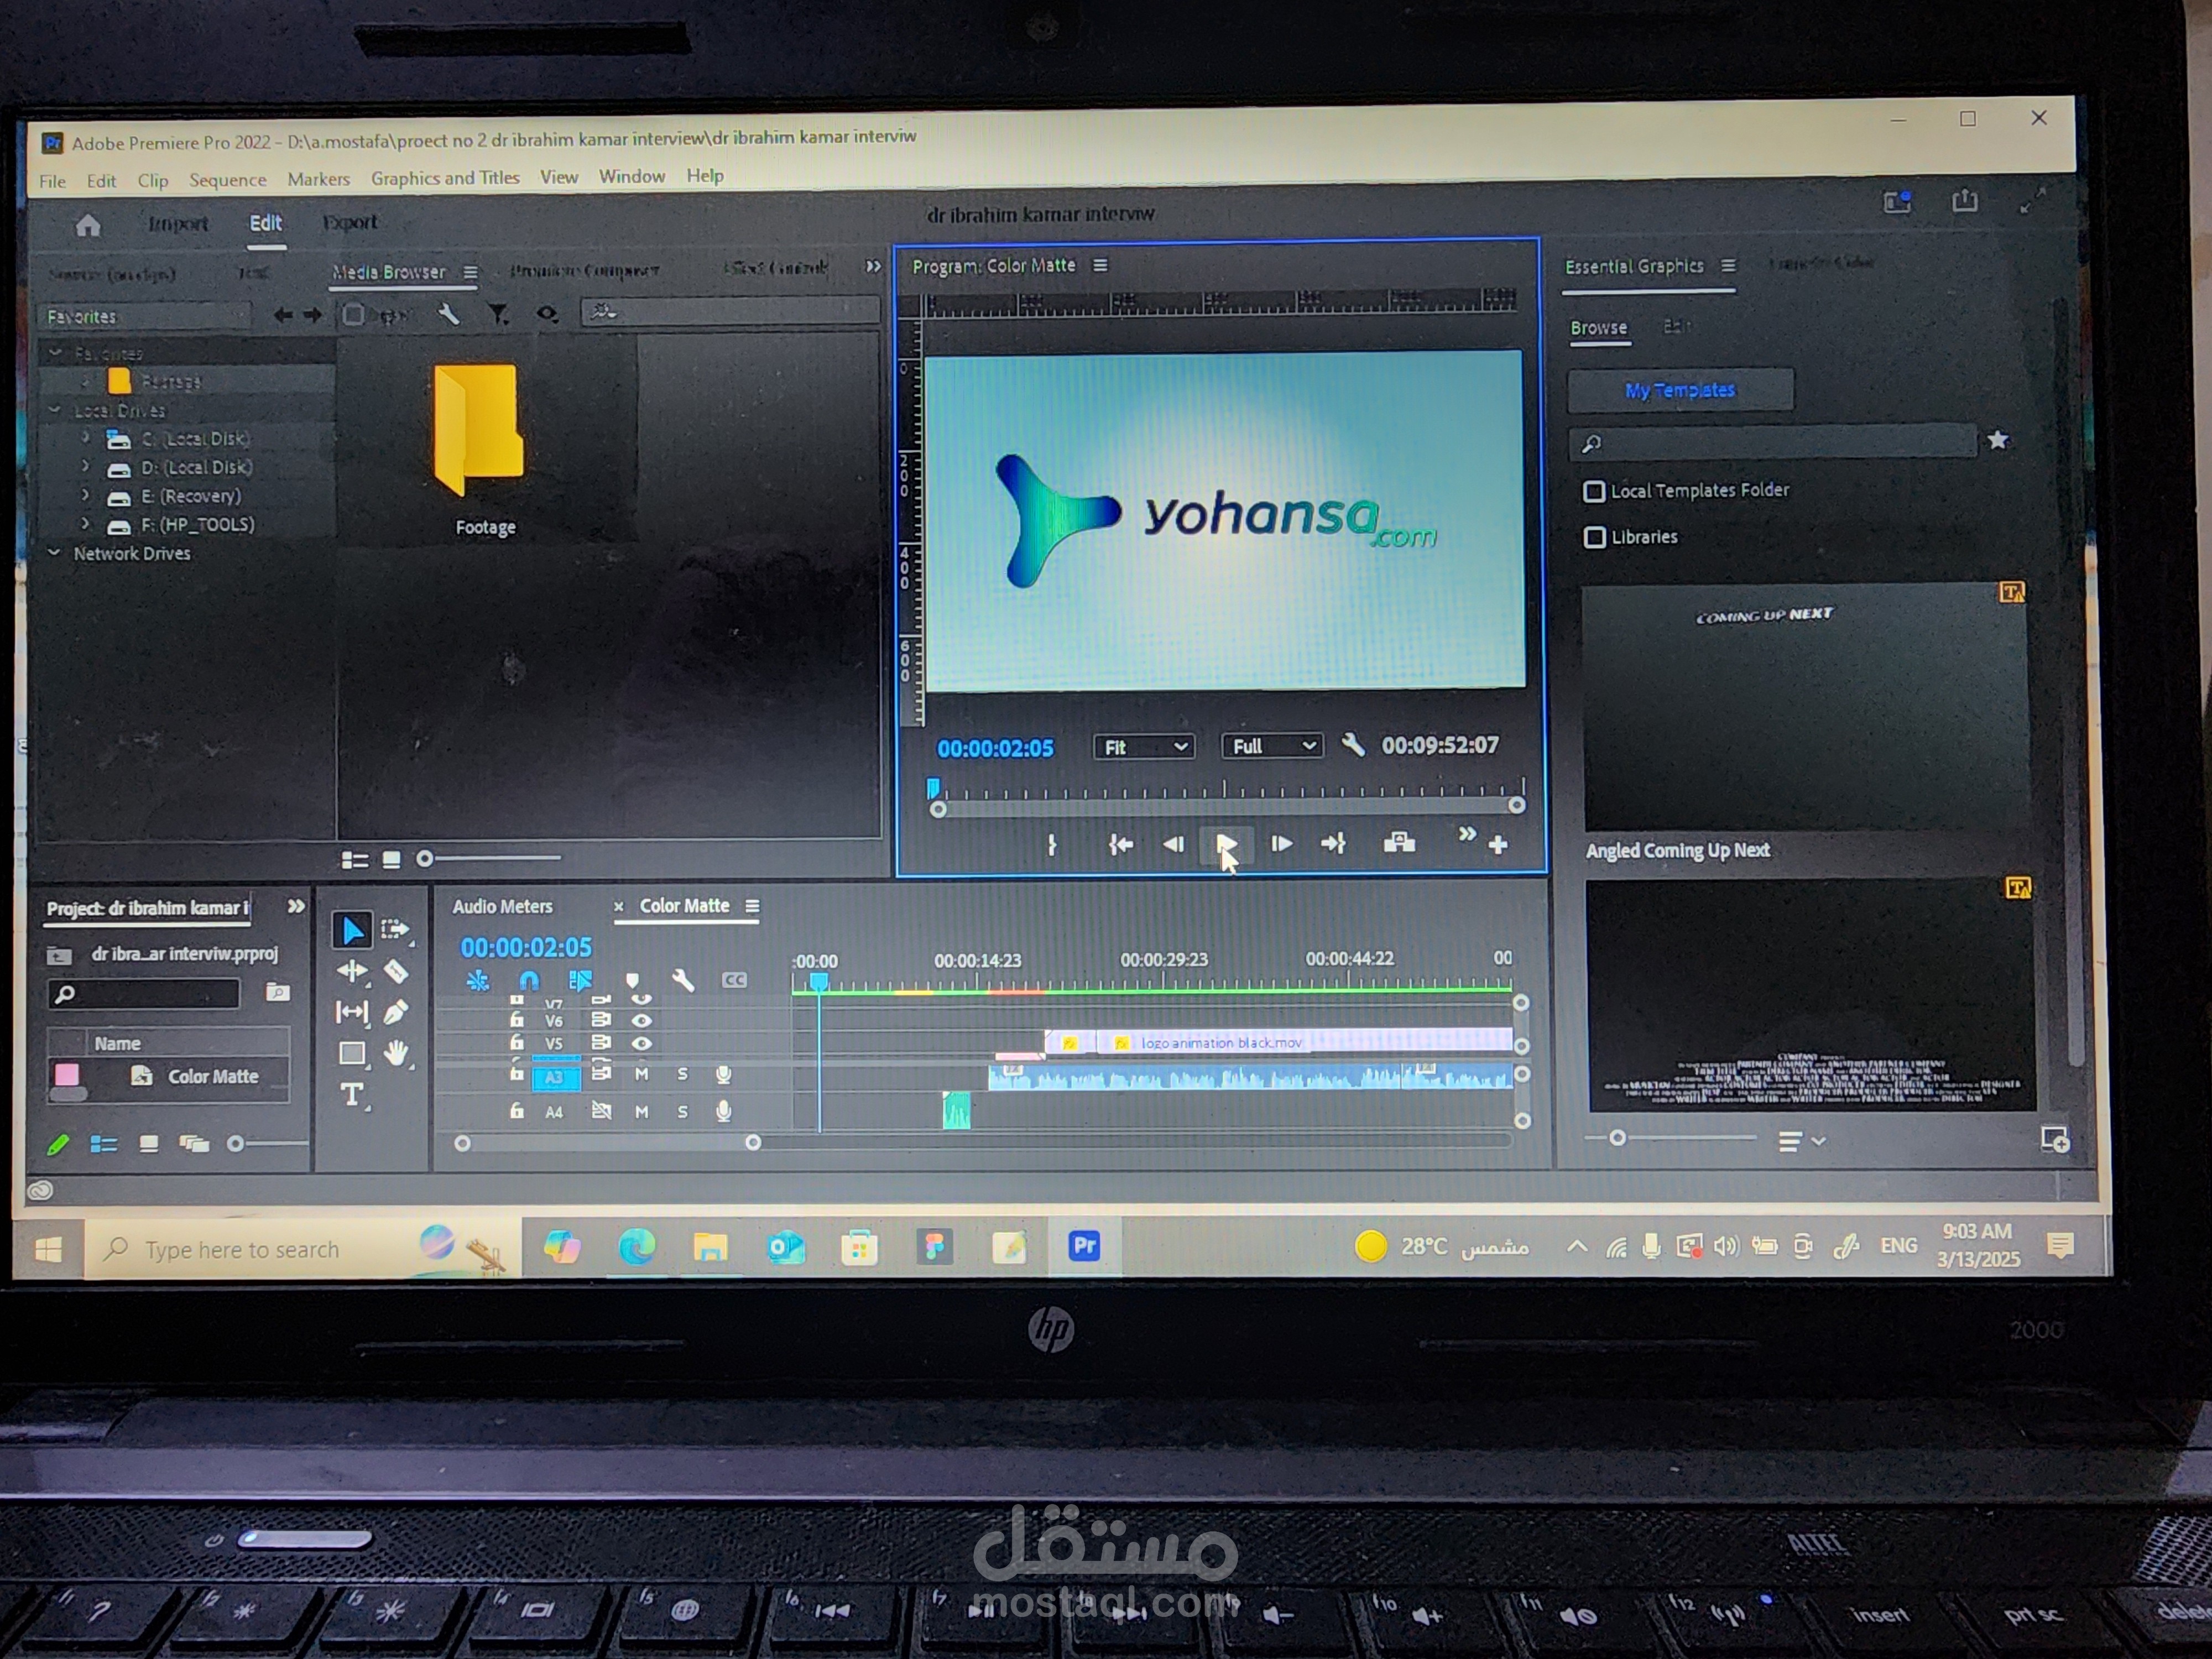2212x1659 pixels.
Task: Open the Quick Export share icon
Action: (x=1965, y=201)
